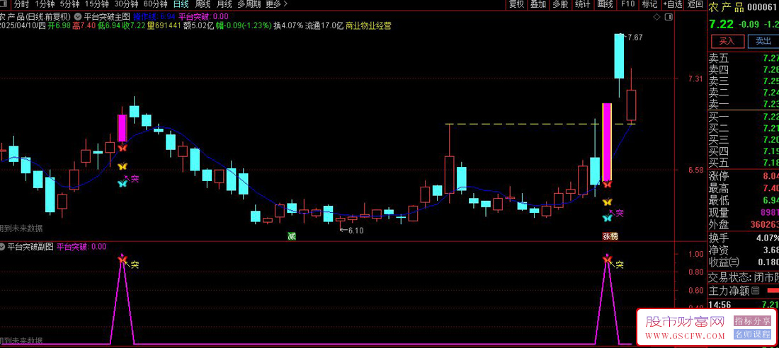The image size is (779, 348).
Task: Select the 30分钟 period tab
Action: [x=125, y=4]
